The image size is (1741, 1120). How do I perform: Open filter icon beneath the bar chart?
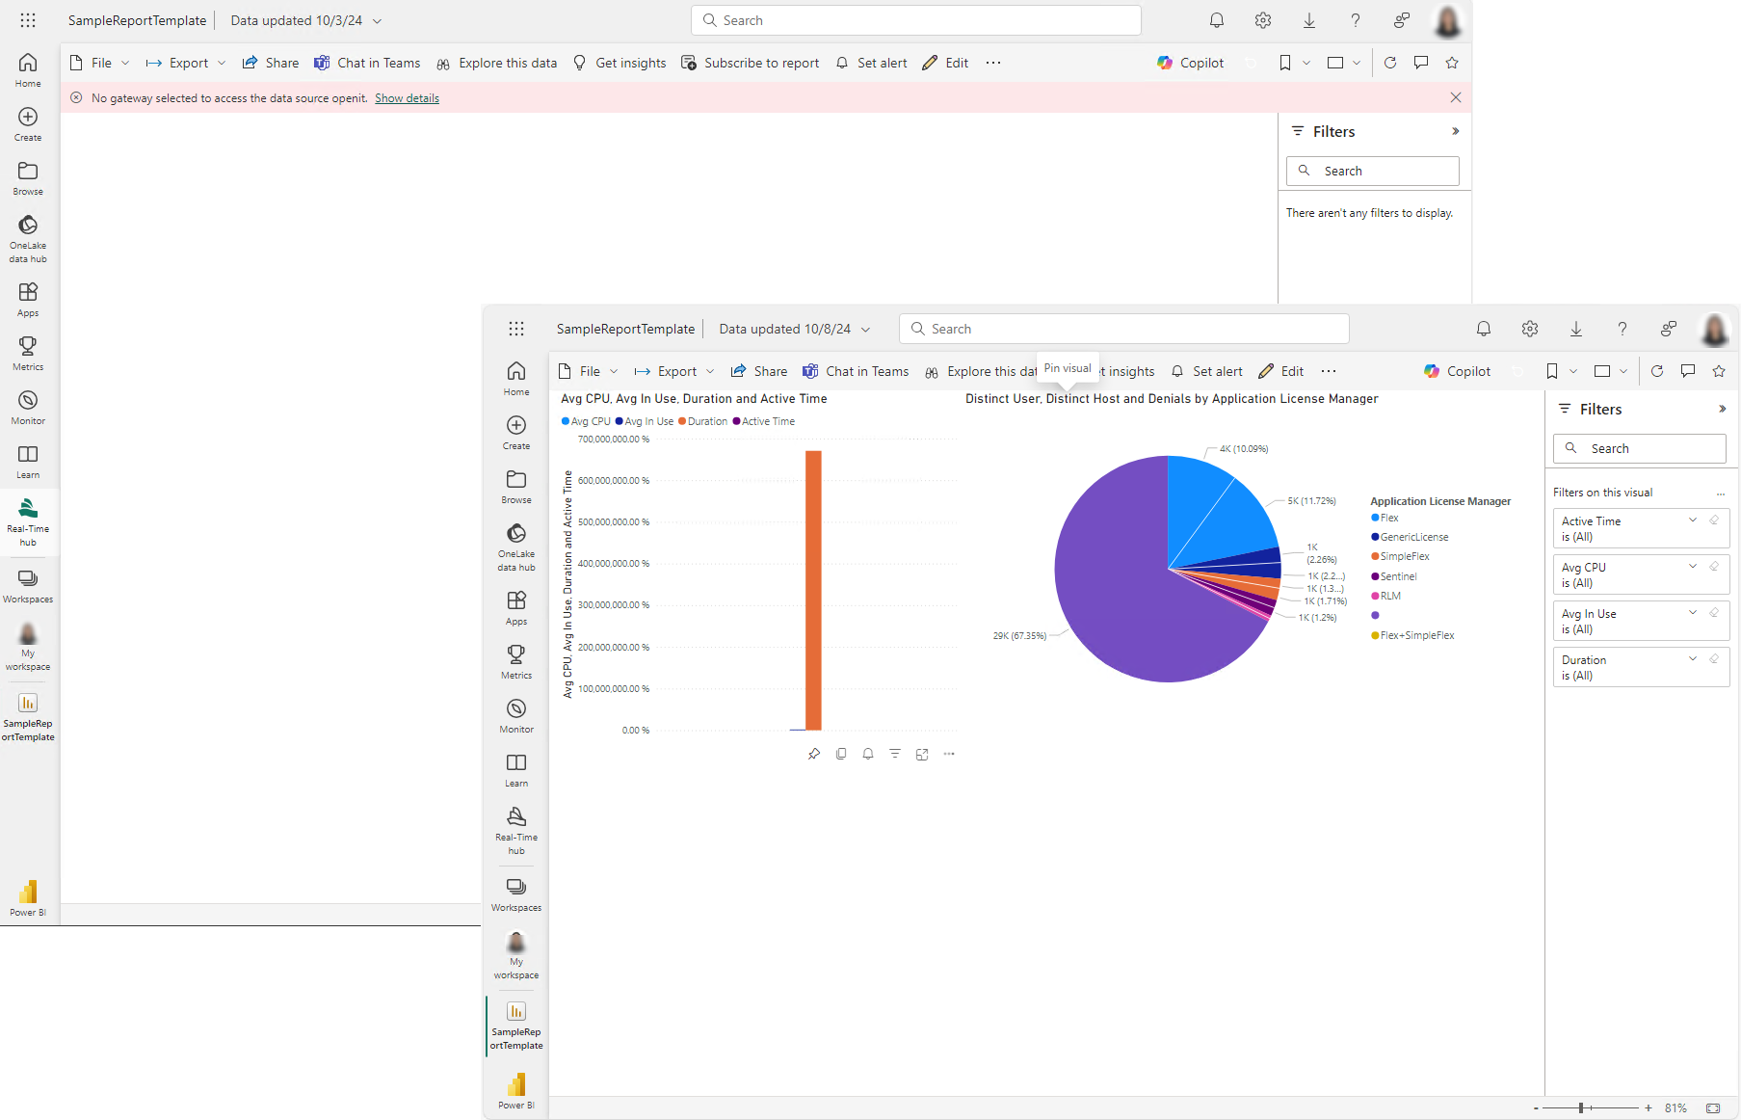pyautogui.click(x=895, y=754)
